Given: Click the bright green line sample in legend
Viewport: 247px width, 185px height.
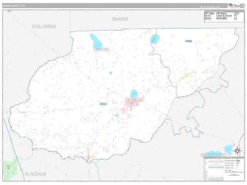Looking at the screenshot, I should coord(216,180).
